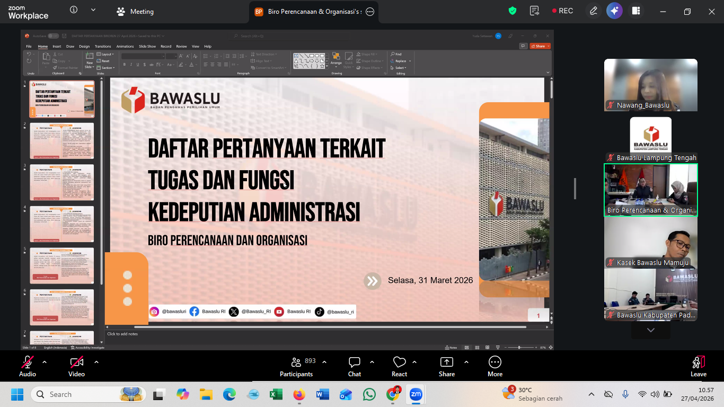Switch to the Meeting tab
The height and width of the screenshot is (407, 724).
[x=136, y=12]
